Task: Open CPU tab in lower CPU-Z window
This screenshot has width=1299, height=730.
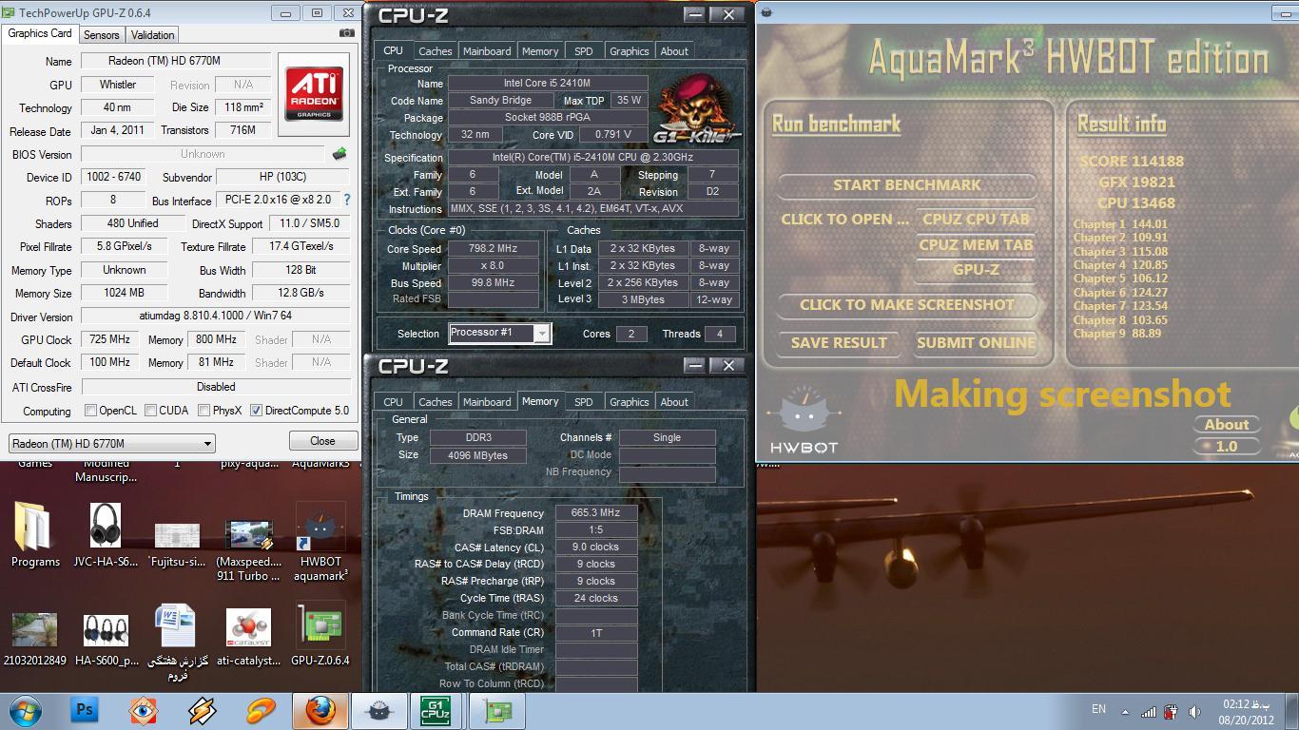Action: pos(394,402)
